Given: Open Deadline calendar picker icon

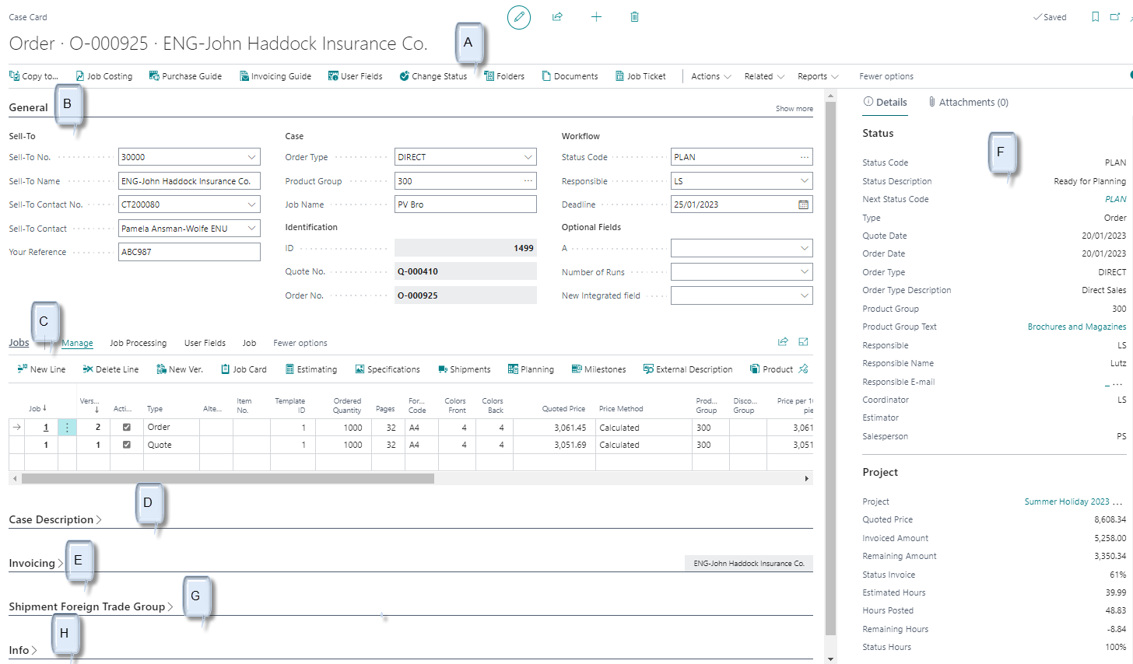Looking at the screenshot, I should [804, 204].
